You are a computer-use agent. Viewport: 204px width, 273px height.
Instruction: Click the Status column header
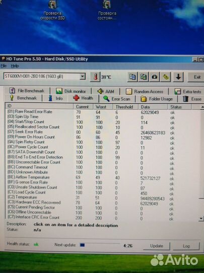179,107
